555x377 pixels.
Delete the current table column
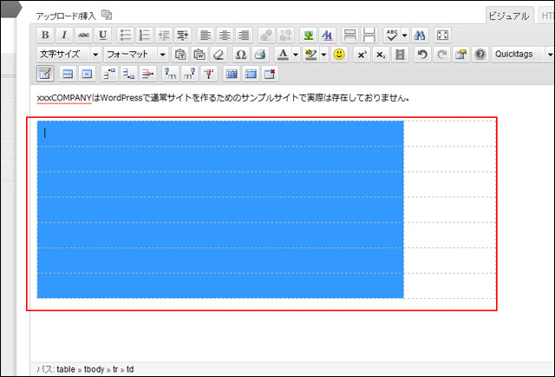pos(208,74)
